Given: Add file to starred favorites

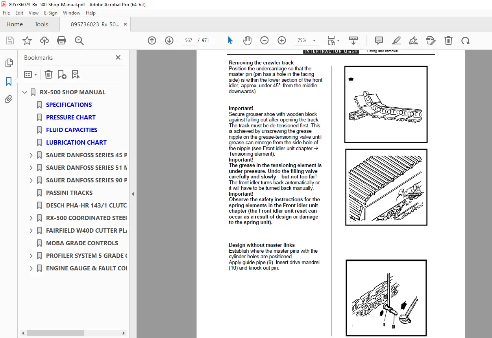Looking at the screenshot, I should coord(27,40).
